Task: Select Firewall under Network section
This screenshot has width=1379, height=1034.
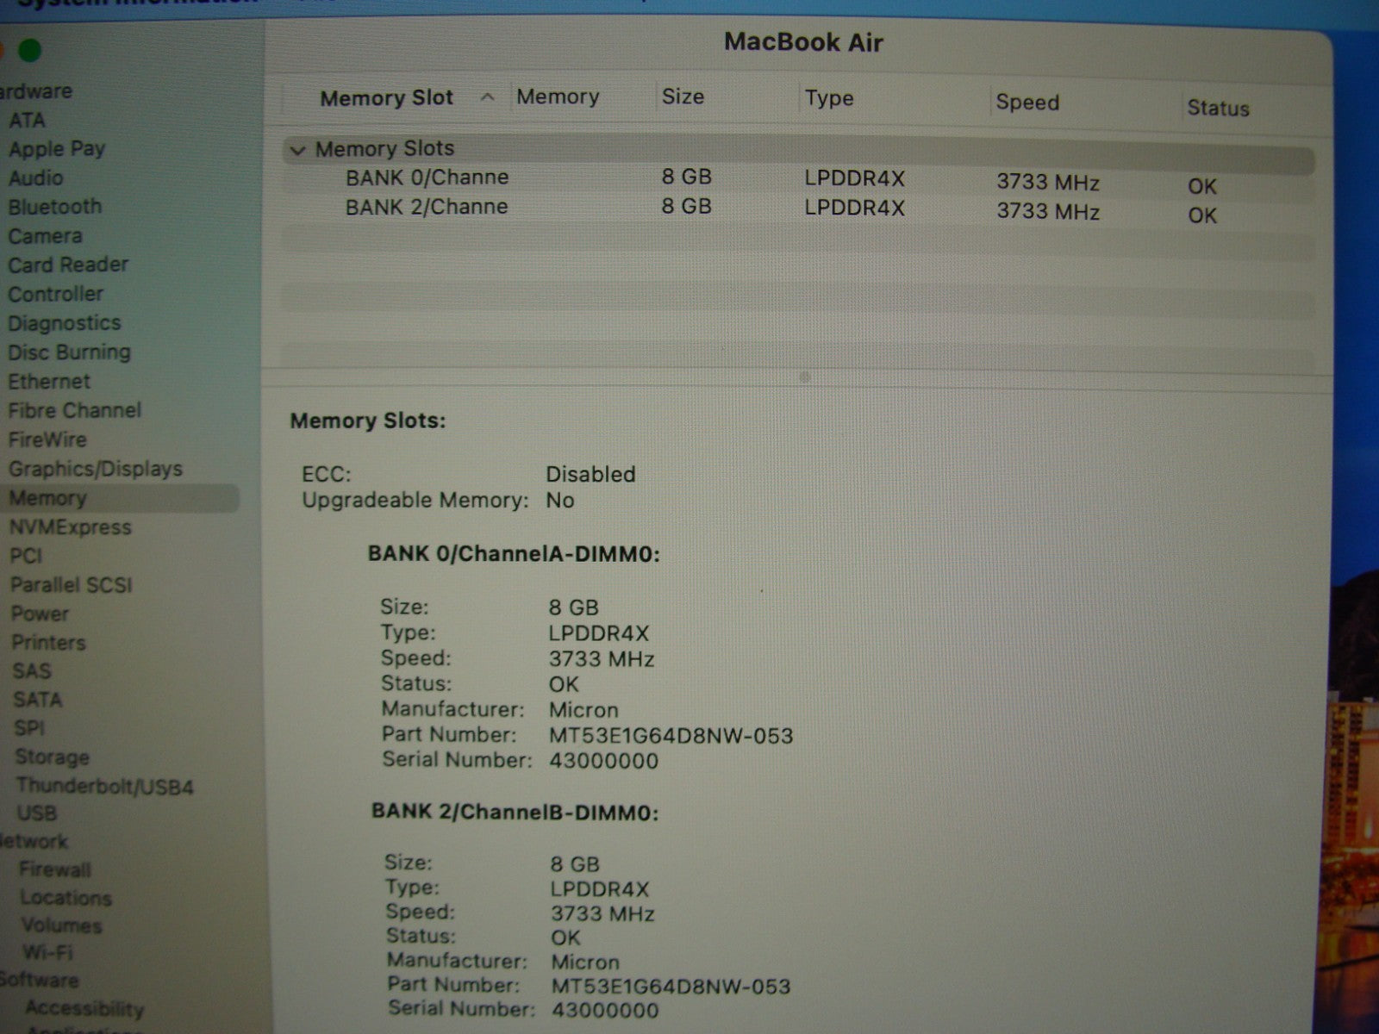Action: coord(55,869)
